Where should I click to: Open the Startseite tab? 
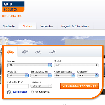coord(9,26)
